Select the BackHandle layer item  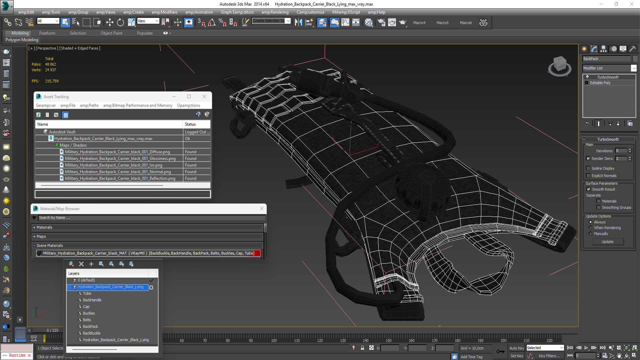coord(92,300)
